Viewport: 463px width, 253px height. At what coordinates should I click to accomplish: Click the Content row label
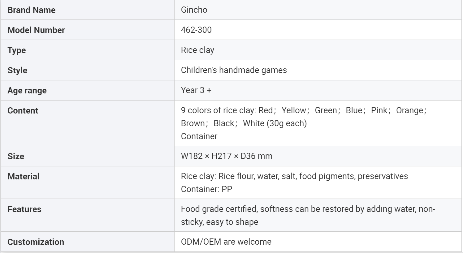23,111
